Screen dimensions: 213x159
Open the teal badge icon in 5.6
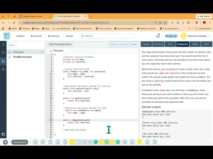tap(118, 142)
